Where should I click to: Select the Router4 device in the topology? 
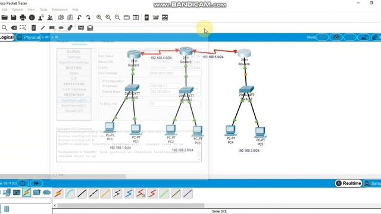click(x=244, y=53)
